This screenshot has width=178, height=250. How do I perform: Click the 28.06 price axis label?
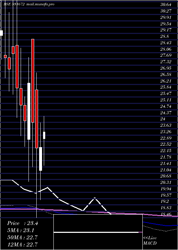[x=166, y=49]
